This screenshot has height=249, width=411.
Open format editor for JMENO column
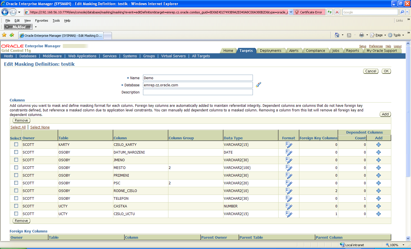[x=289, y=160]
